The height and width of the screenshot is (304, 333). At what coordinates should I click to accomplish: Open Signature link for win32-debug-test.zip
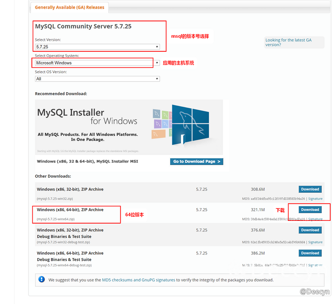315,242
